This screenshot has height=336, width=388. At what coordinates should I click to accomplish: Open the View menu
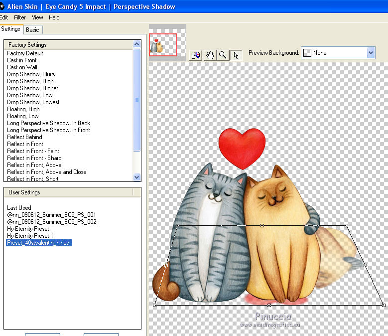click(37, 17)
